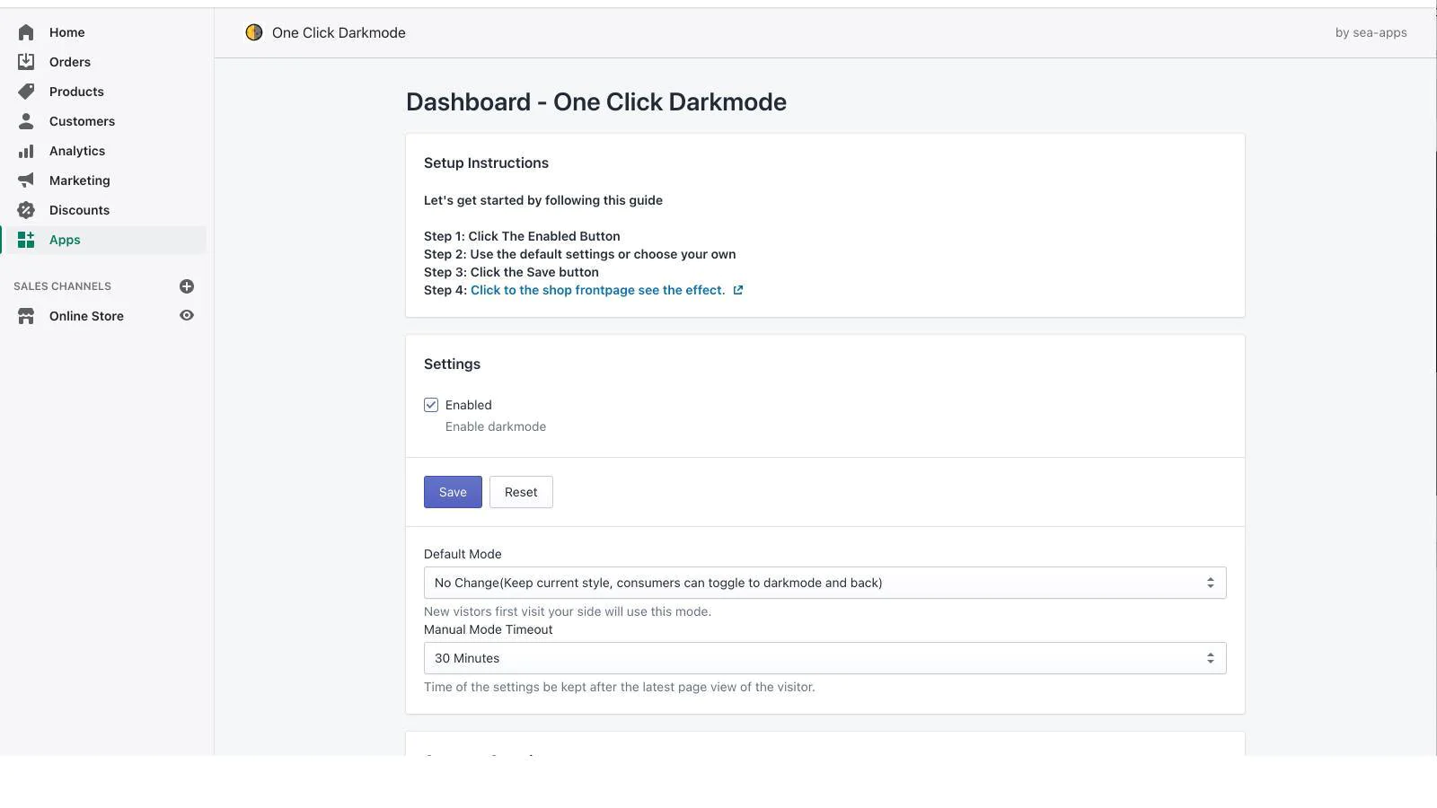
Task: Click the Customers person icon
Action: [26, 121]
